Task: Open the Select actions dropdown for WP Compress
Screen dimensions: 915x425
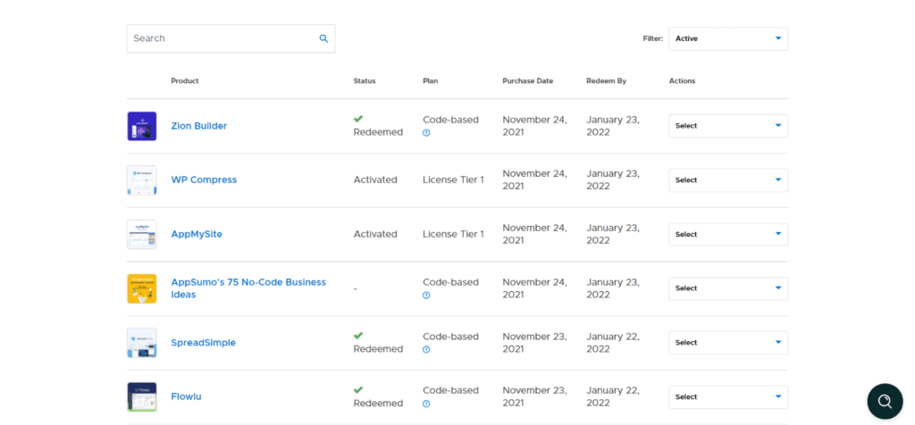Action: [728, 180]
